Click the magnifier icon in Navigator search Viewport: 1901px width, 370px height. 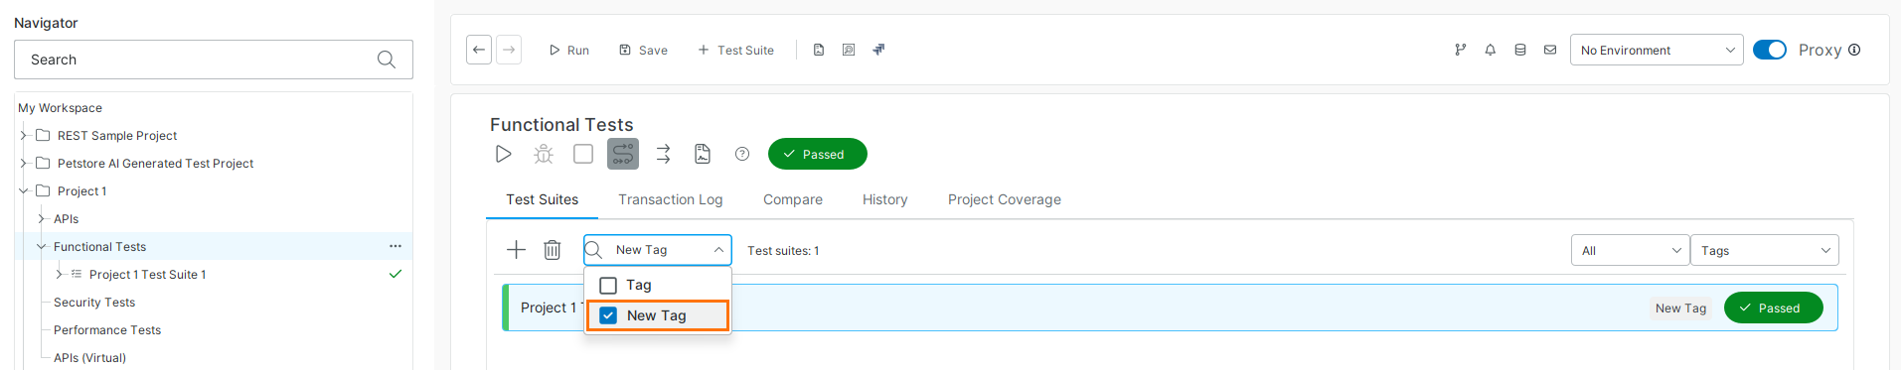387,60
